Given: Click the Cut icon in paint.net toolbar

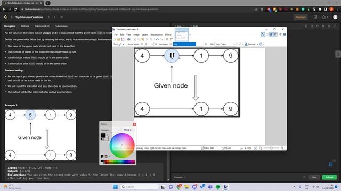Looking at the screenshot, I should (135, 39).
